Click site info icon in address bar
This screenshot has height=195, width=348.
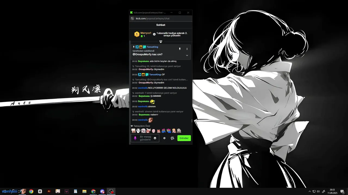[132, 18]
